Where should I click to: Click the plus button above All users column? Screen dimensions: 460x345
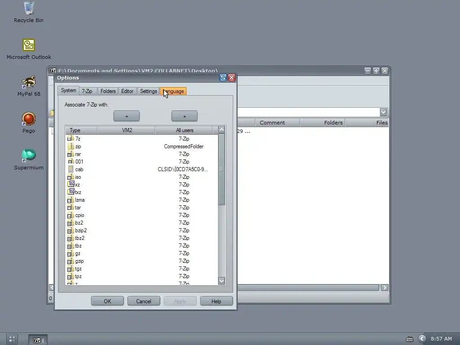click(185, 116)
